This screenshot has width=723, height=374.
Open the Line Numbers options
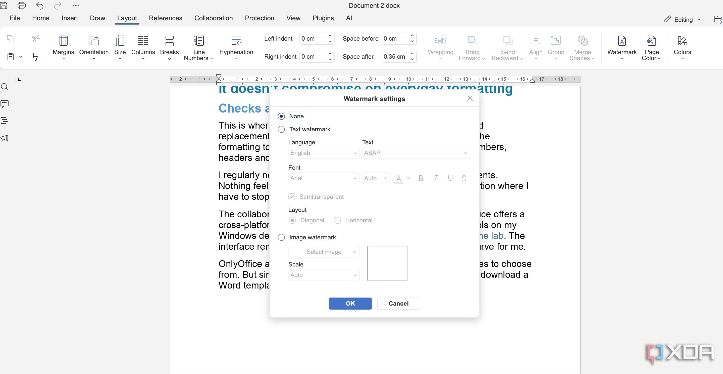click(x=199, y=47)
